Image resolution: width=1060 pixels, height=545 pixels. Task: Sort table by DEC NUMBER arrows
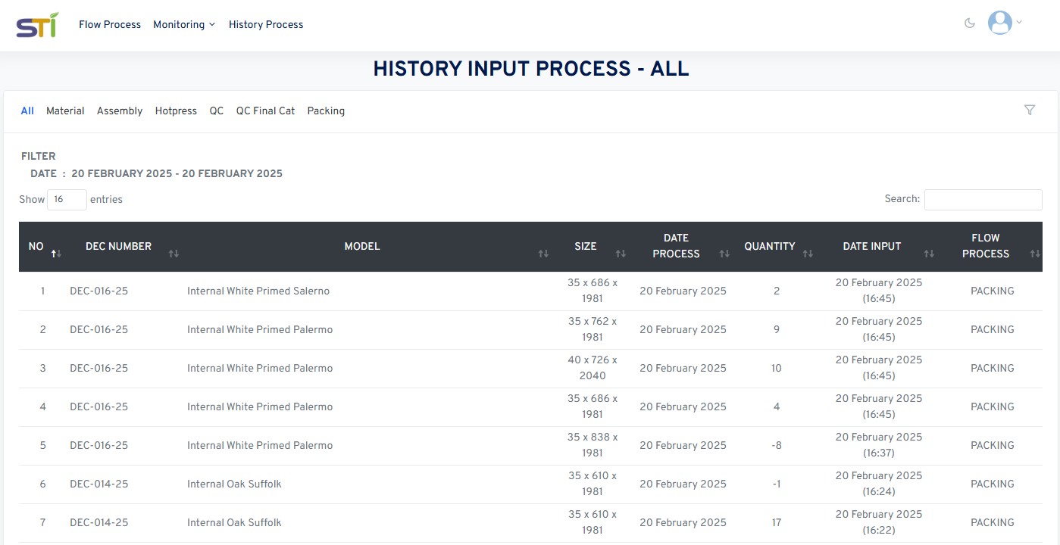click(x=174, y=254)
